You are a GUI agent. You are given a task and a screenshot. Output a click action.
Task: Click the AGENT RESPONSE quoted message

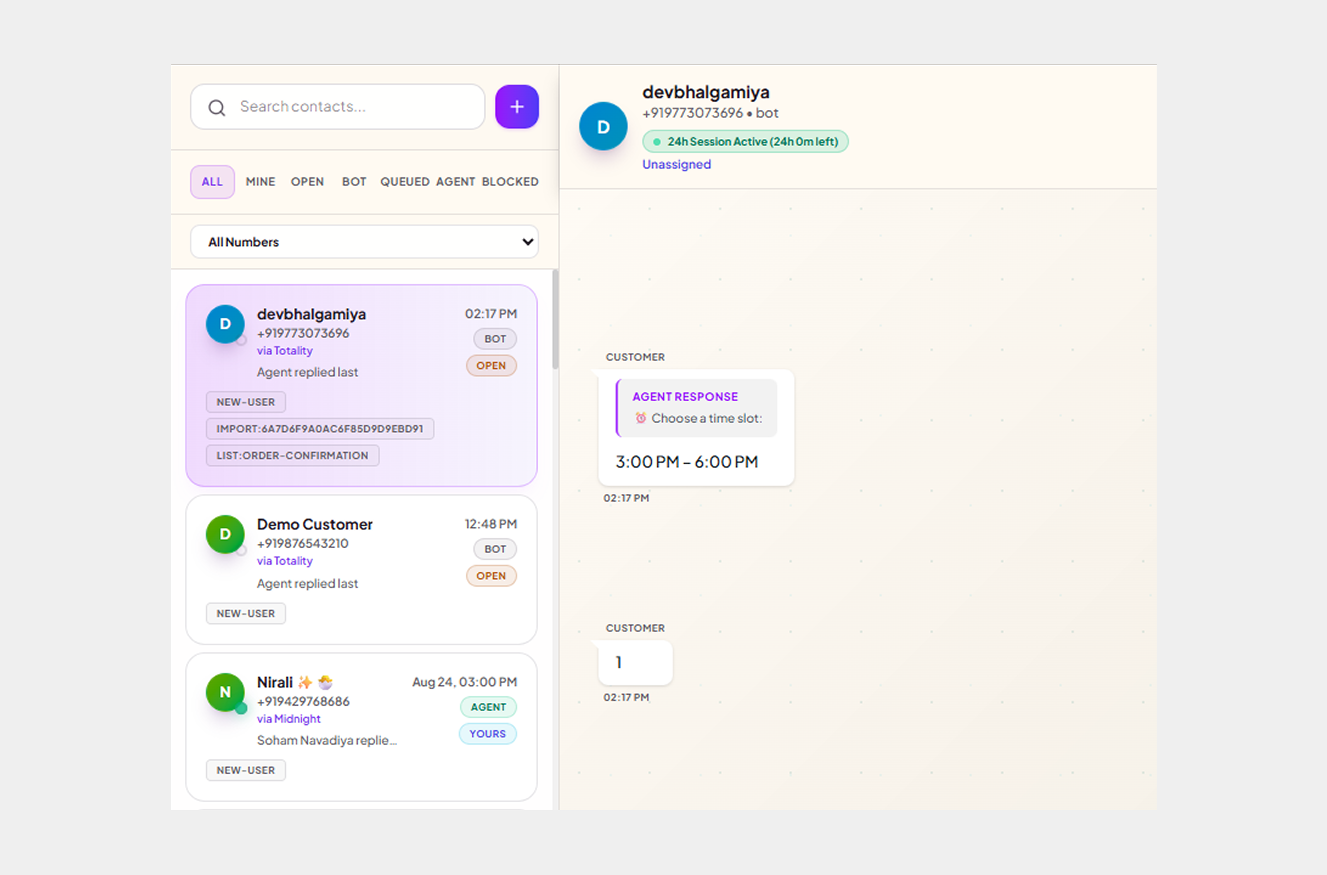click(696, 408)
